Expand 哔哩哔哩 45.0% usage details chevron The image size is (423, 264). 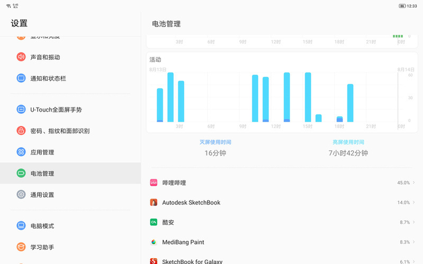pyautogui.click(x=413, y=183)
